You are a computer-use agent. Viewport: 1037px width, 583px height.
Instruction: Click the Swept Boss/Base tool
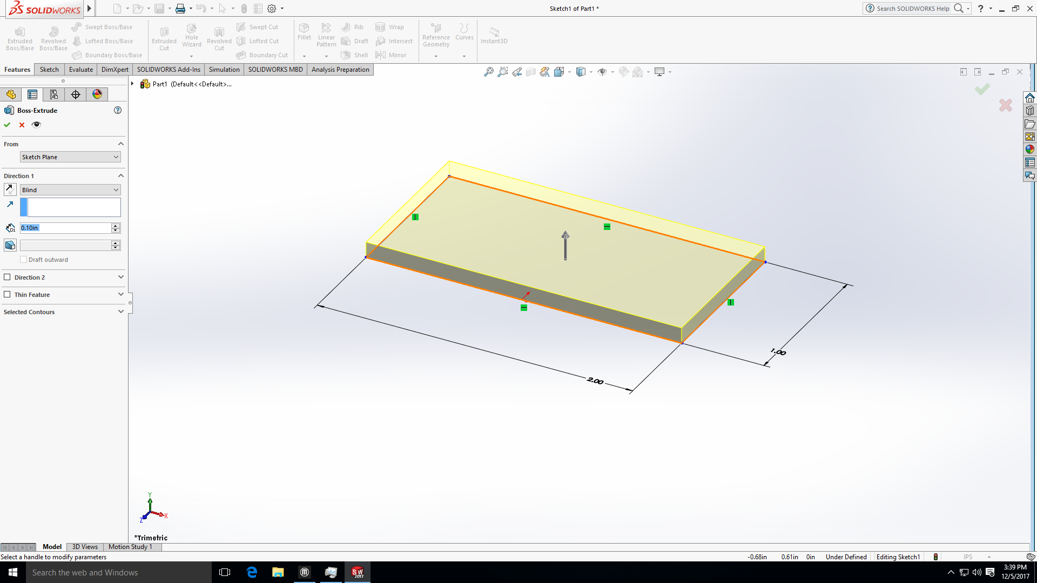pos(105,26)
